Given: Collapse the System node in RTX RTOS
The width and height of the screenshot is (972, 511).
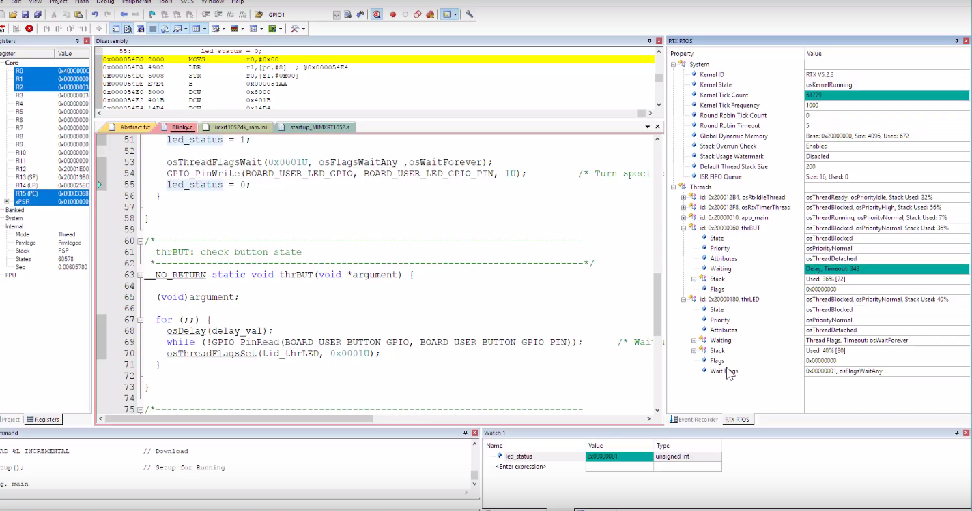Looking at the screenshot, I should click(674, 65).
